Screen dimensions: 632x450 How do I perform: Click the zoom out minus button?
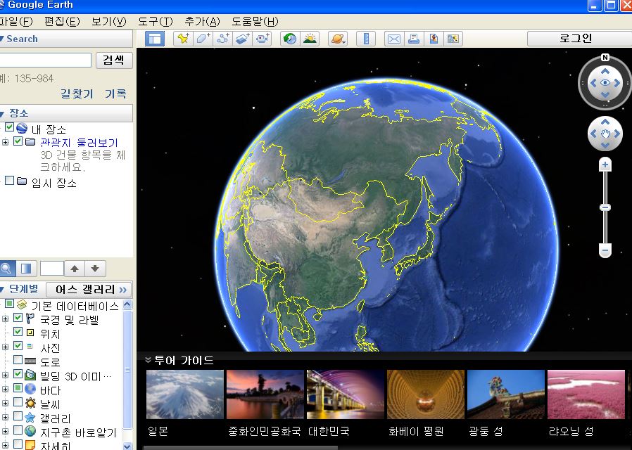pos(605,250)
